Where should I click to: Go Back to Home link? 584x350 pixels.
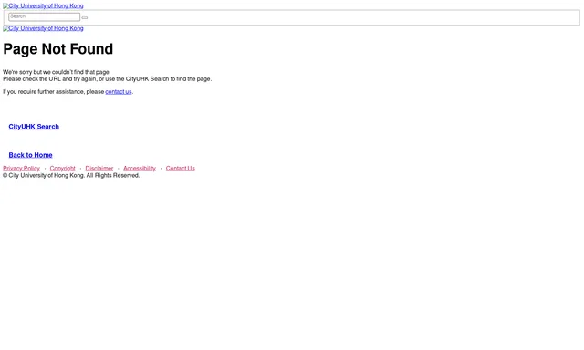[30, 155]
